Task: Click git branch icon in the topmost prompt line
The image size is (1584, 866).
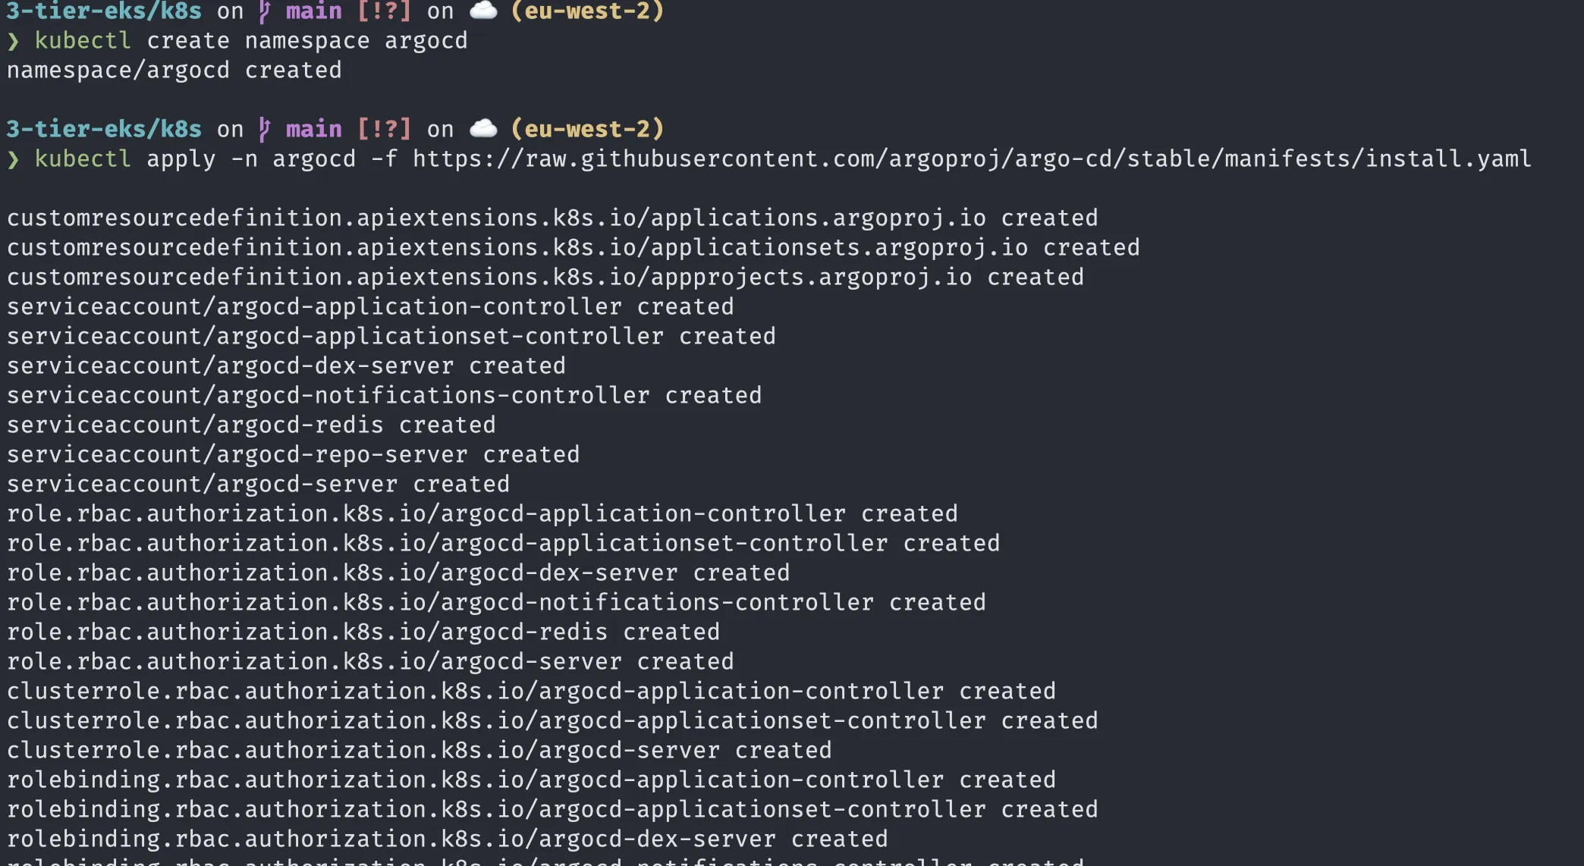Action: click(264, 11)
